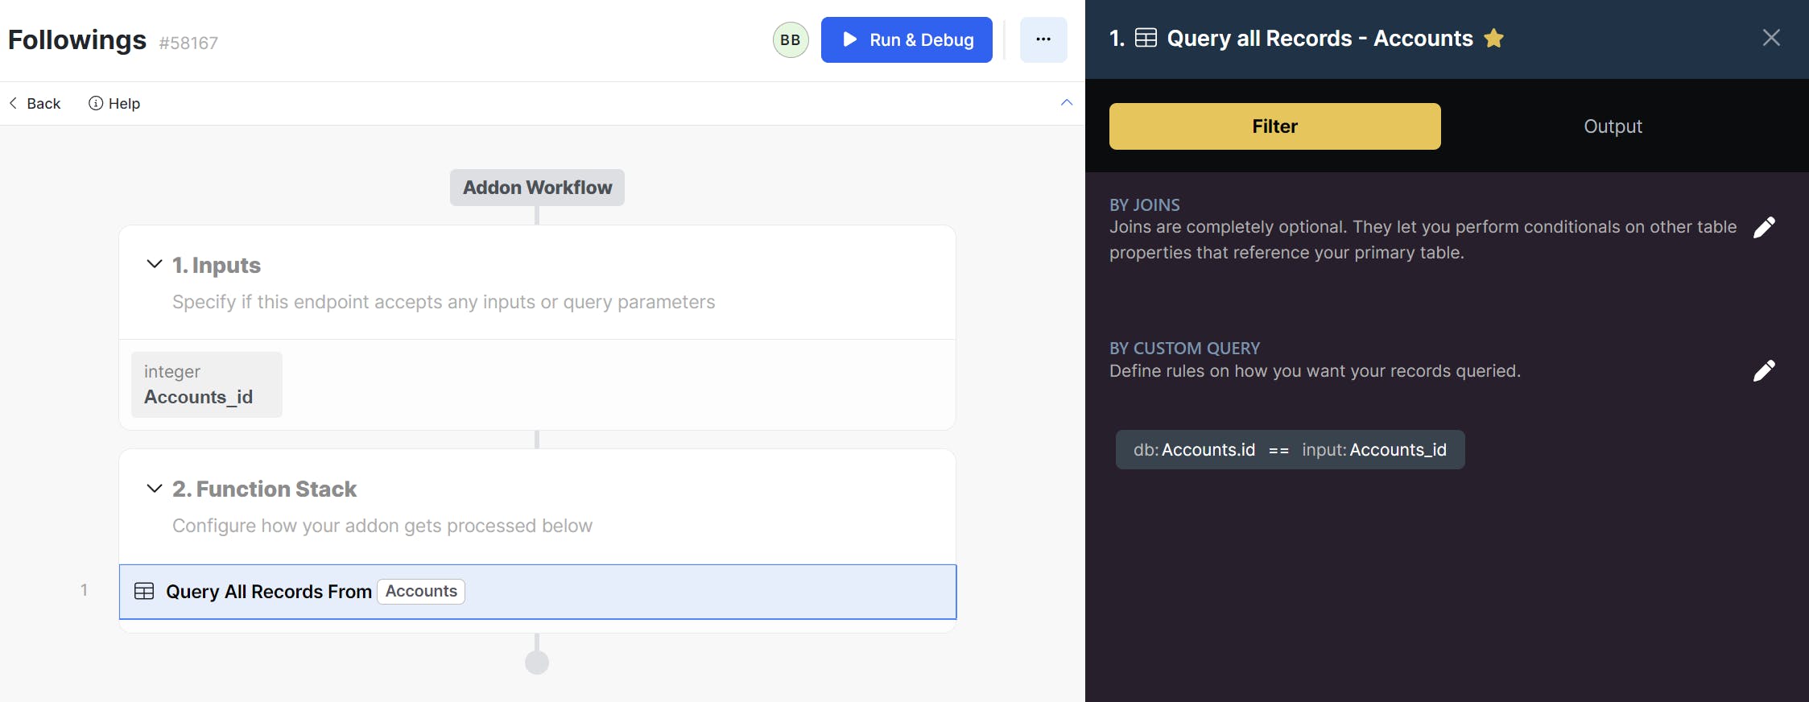Go Back using the Back link

35,103
